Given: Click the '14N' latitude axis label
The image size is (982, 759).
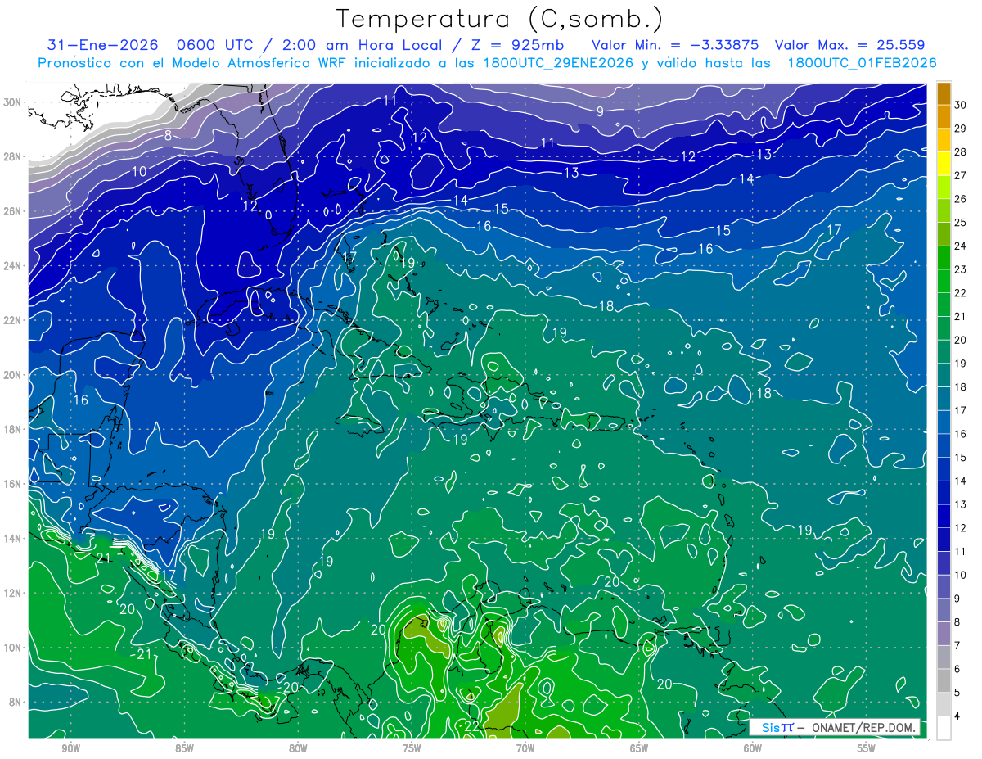Looking at the screenshot, I should click(12, 538).
